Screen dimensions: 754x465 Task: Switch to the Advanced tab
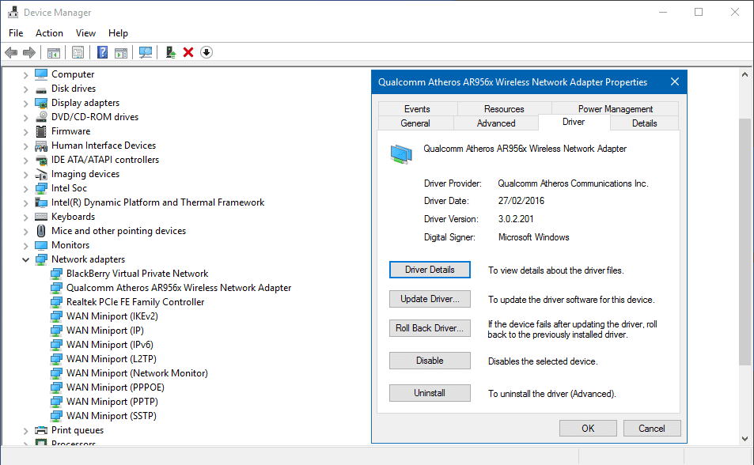[x=496, y=123]
